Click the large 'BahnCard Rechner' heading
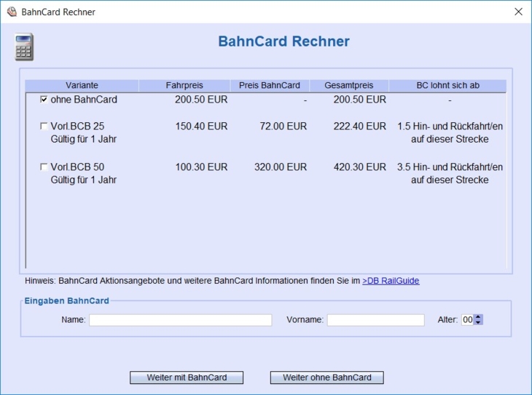The height and width of the screenshot is (395, 532). (x=283, y=41)
